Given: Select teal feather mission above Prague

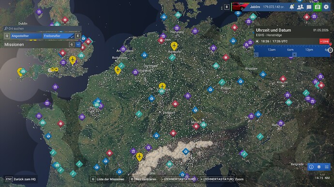Looking at the screenshot, I should click(x=222, y=82).
